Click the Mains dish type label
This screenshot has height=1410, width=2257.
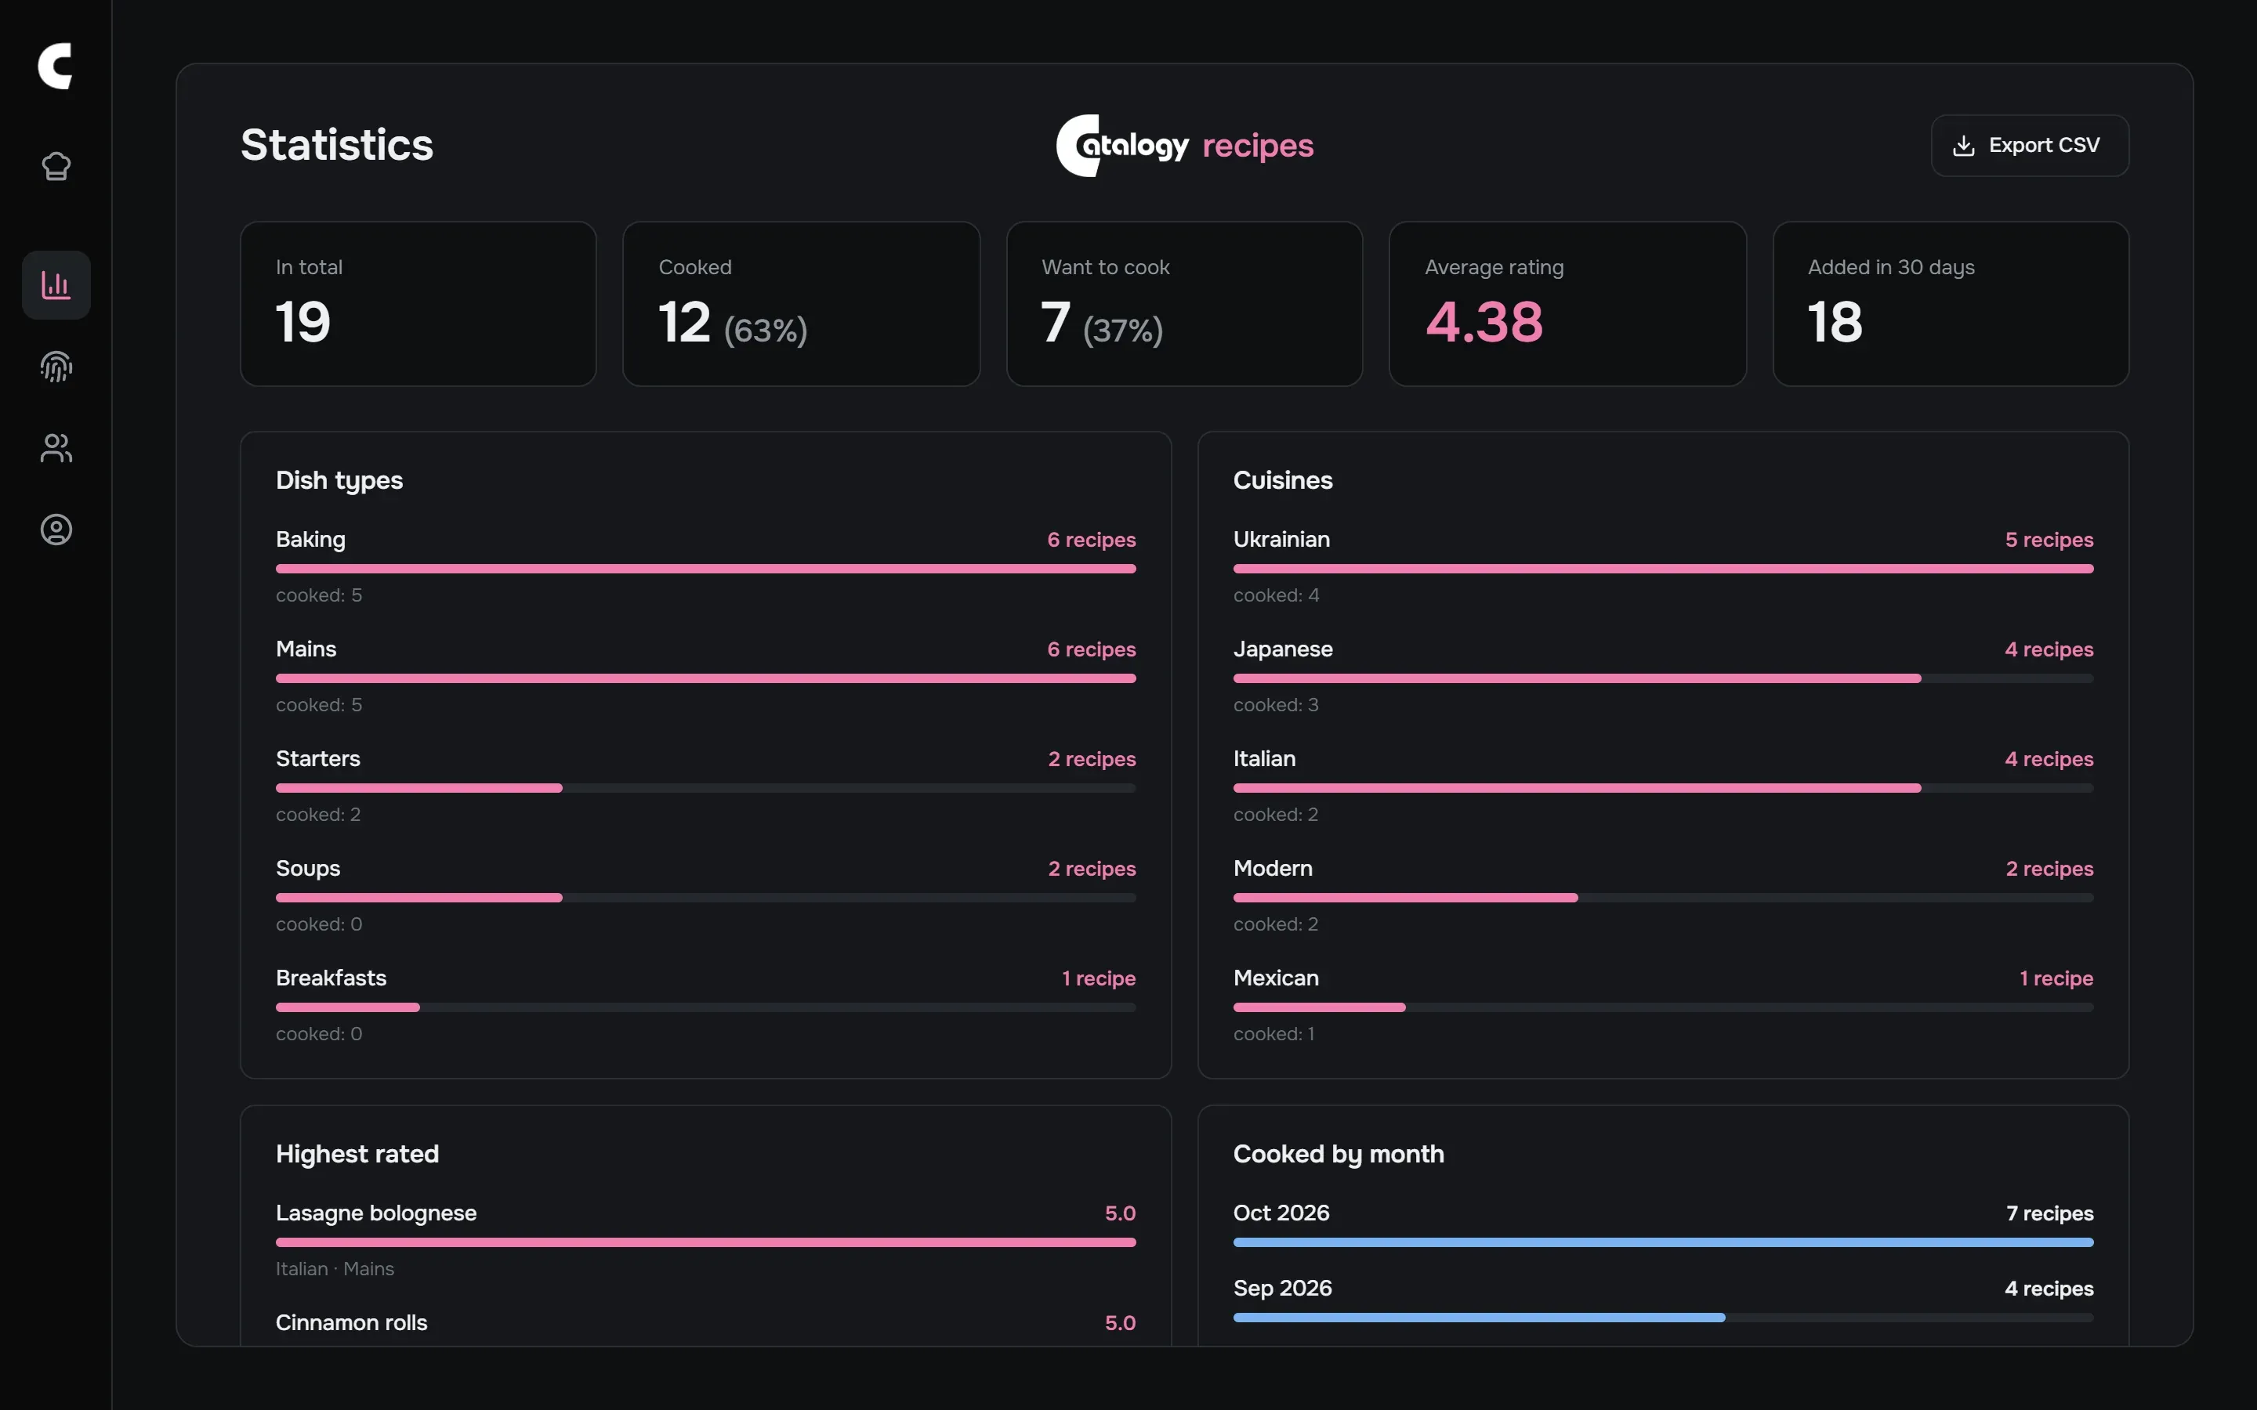(306, 649)
